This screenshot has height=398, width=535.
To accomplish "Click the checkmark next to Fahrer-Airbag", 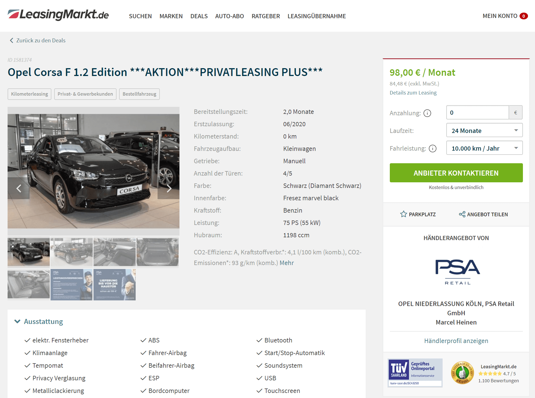I will tap(144, 353).
